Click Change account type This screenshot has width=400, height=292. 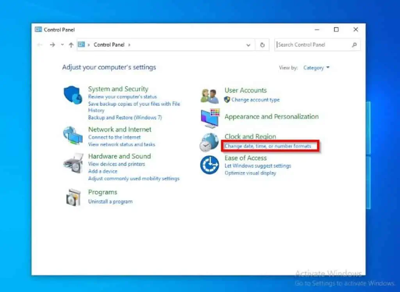[x=255, y=100]
